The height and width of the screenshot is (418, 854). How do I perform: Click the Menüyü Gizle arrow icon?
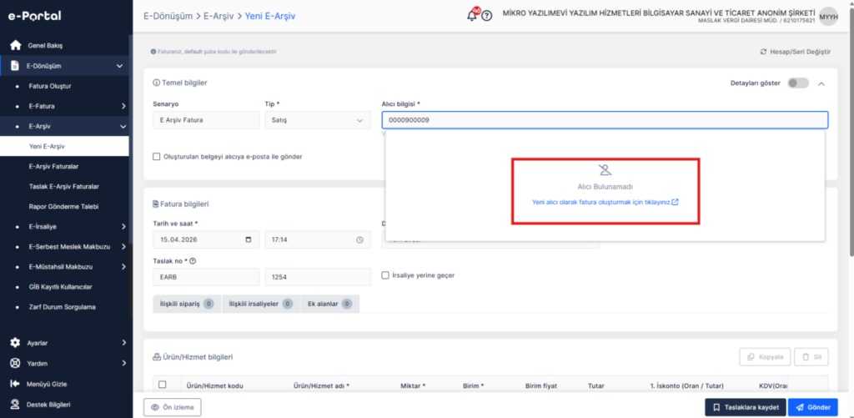[x=15, y=384]
